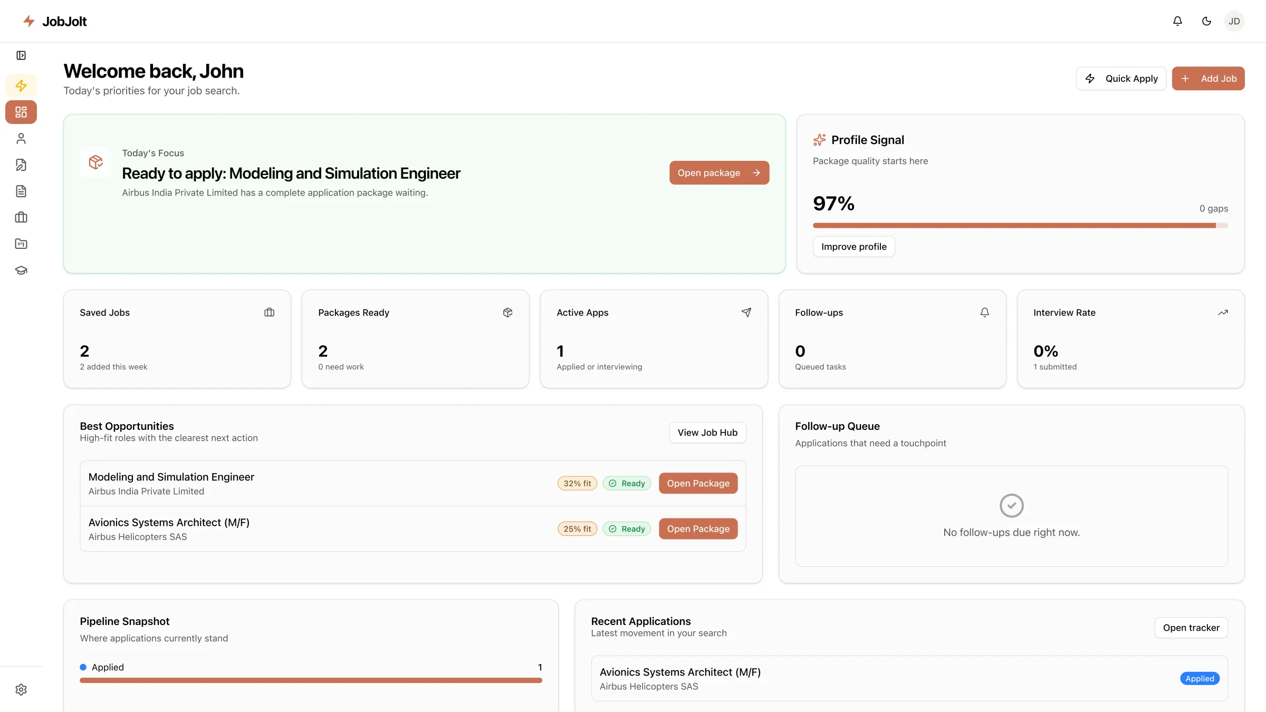Screen dimensions: 1266x712
Task: Click the Applied legend in Pipeline Snapshot
Action: click(102, 667)
